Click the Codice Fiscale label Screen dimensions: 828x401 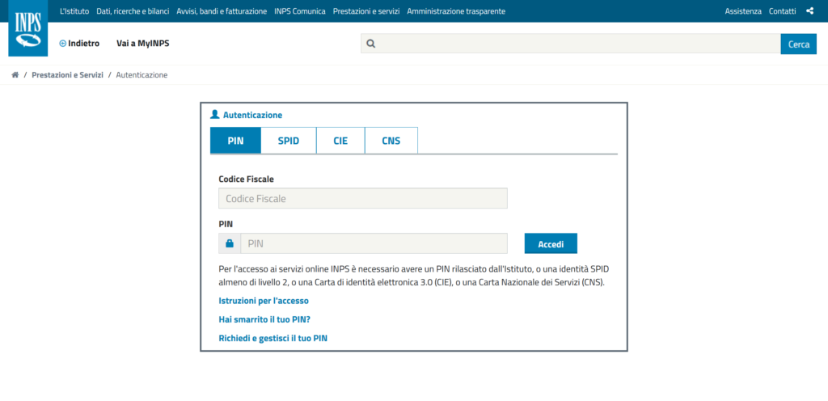(x=246, y=179)
